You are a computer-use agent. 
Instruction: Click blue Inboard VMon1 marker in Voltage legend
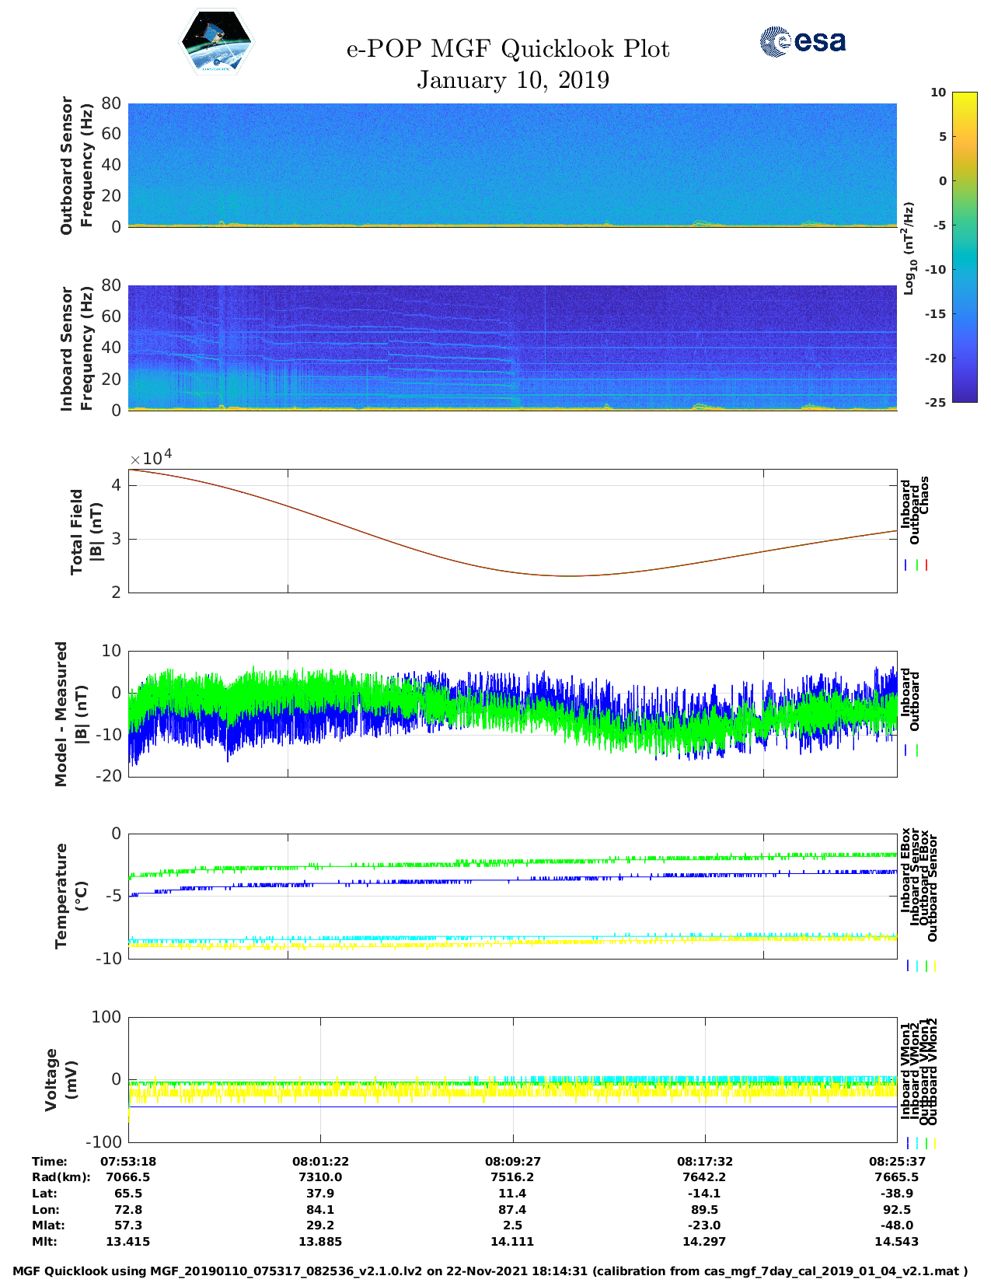(907, 1143)
